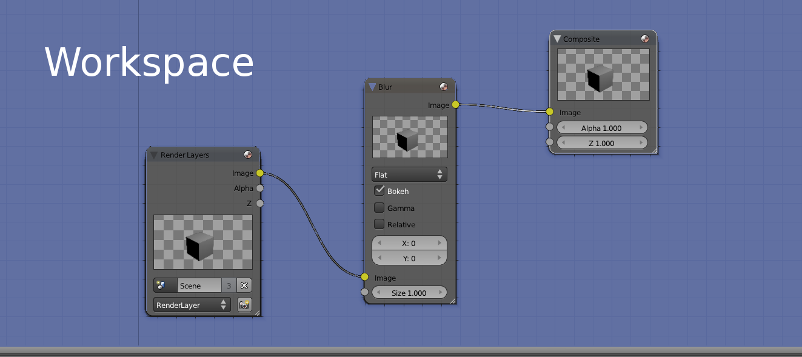Uncheck the Bokeh checkbox
The height and width of the screenshot is (357, 802).
(x=379, y=191)
